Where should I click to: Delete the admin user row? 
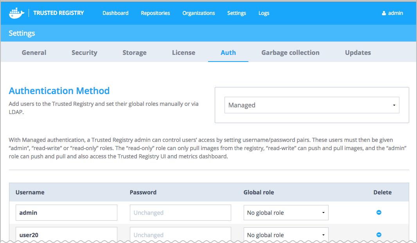click(x=379, y=212)
